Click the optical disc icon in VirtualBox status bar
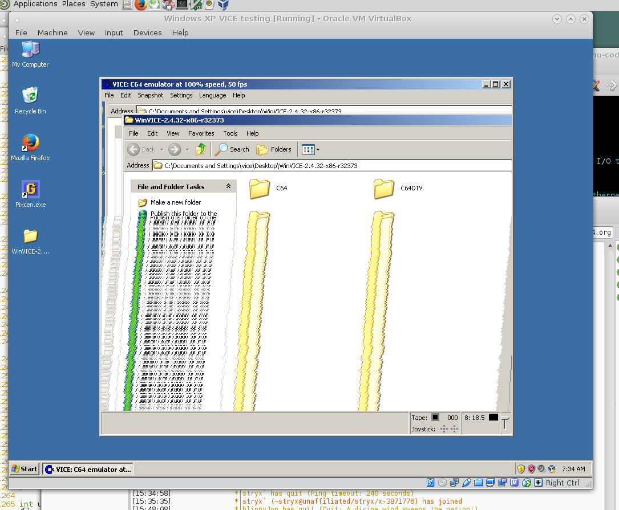619x510 pixels. point(442,483)
